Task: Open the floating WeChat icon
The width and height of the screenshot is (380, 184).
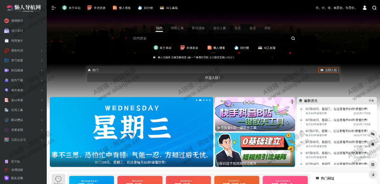Action: (373, 134)
